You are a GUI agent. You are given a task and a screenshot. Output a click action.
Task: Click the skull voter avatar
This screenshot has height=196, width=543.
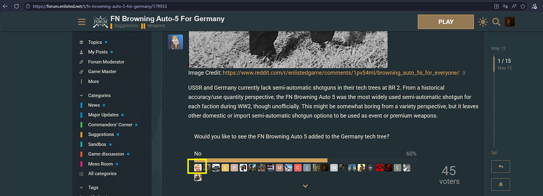(370, 168)
